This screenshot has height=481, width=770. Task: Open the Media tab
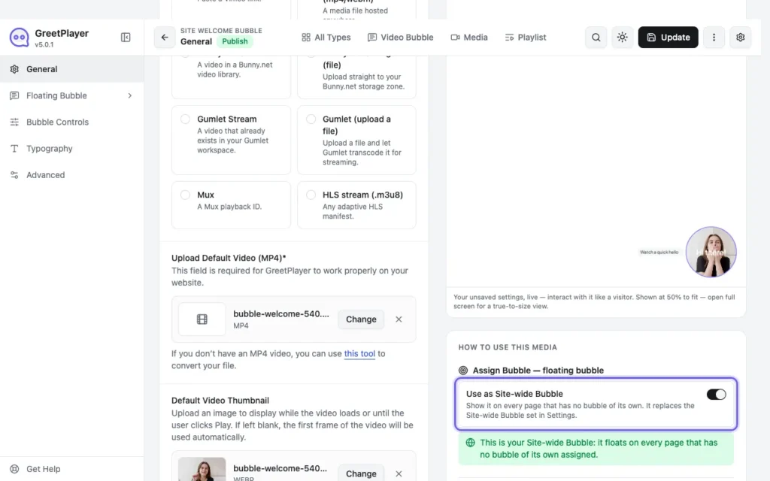coord(469,38)
